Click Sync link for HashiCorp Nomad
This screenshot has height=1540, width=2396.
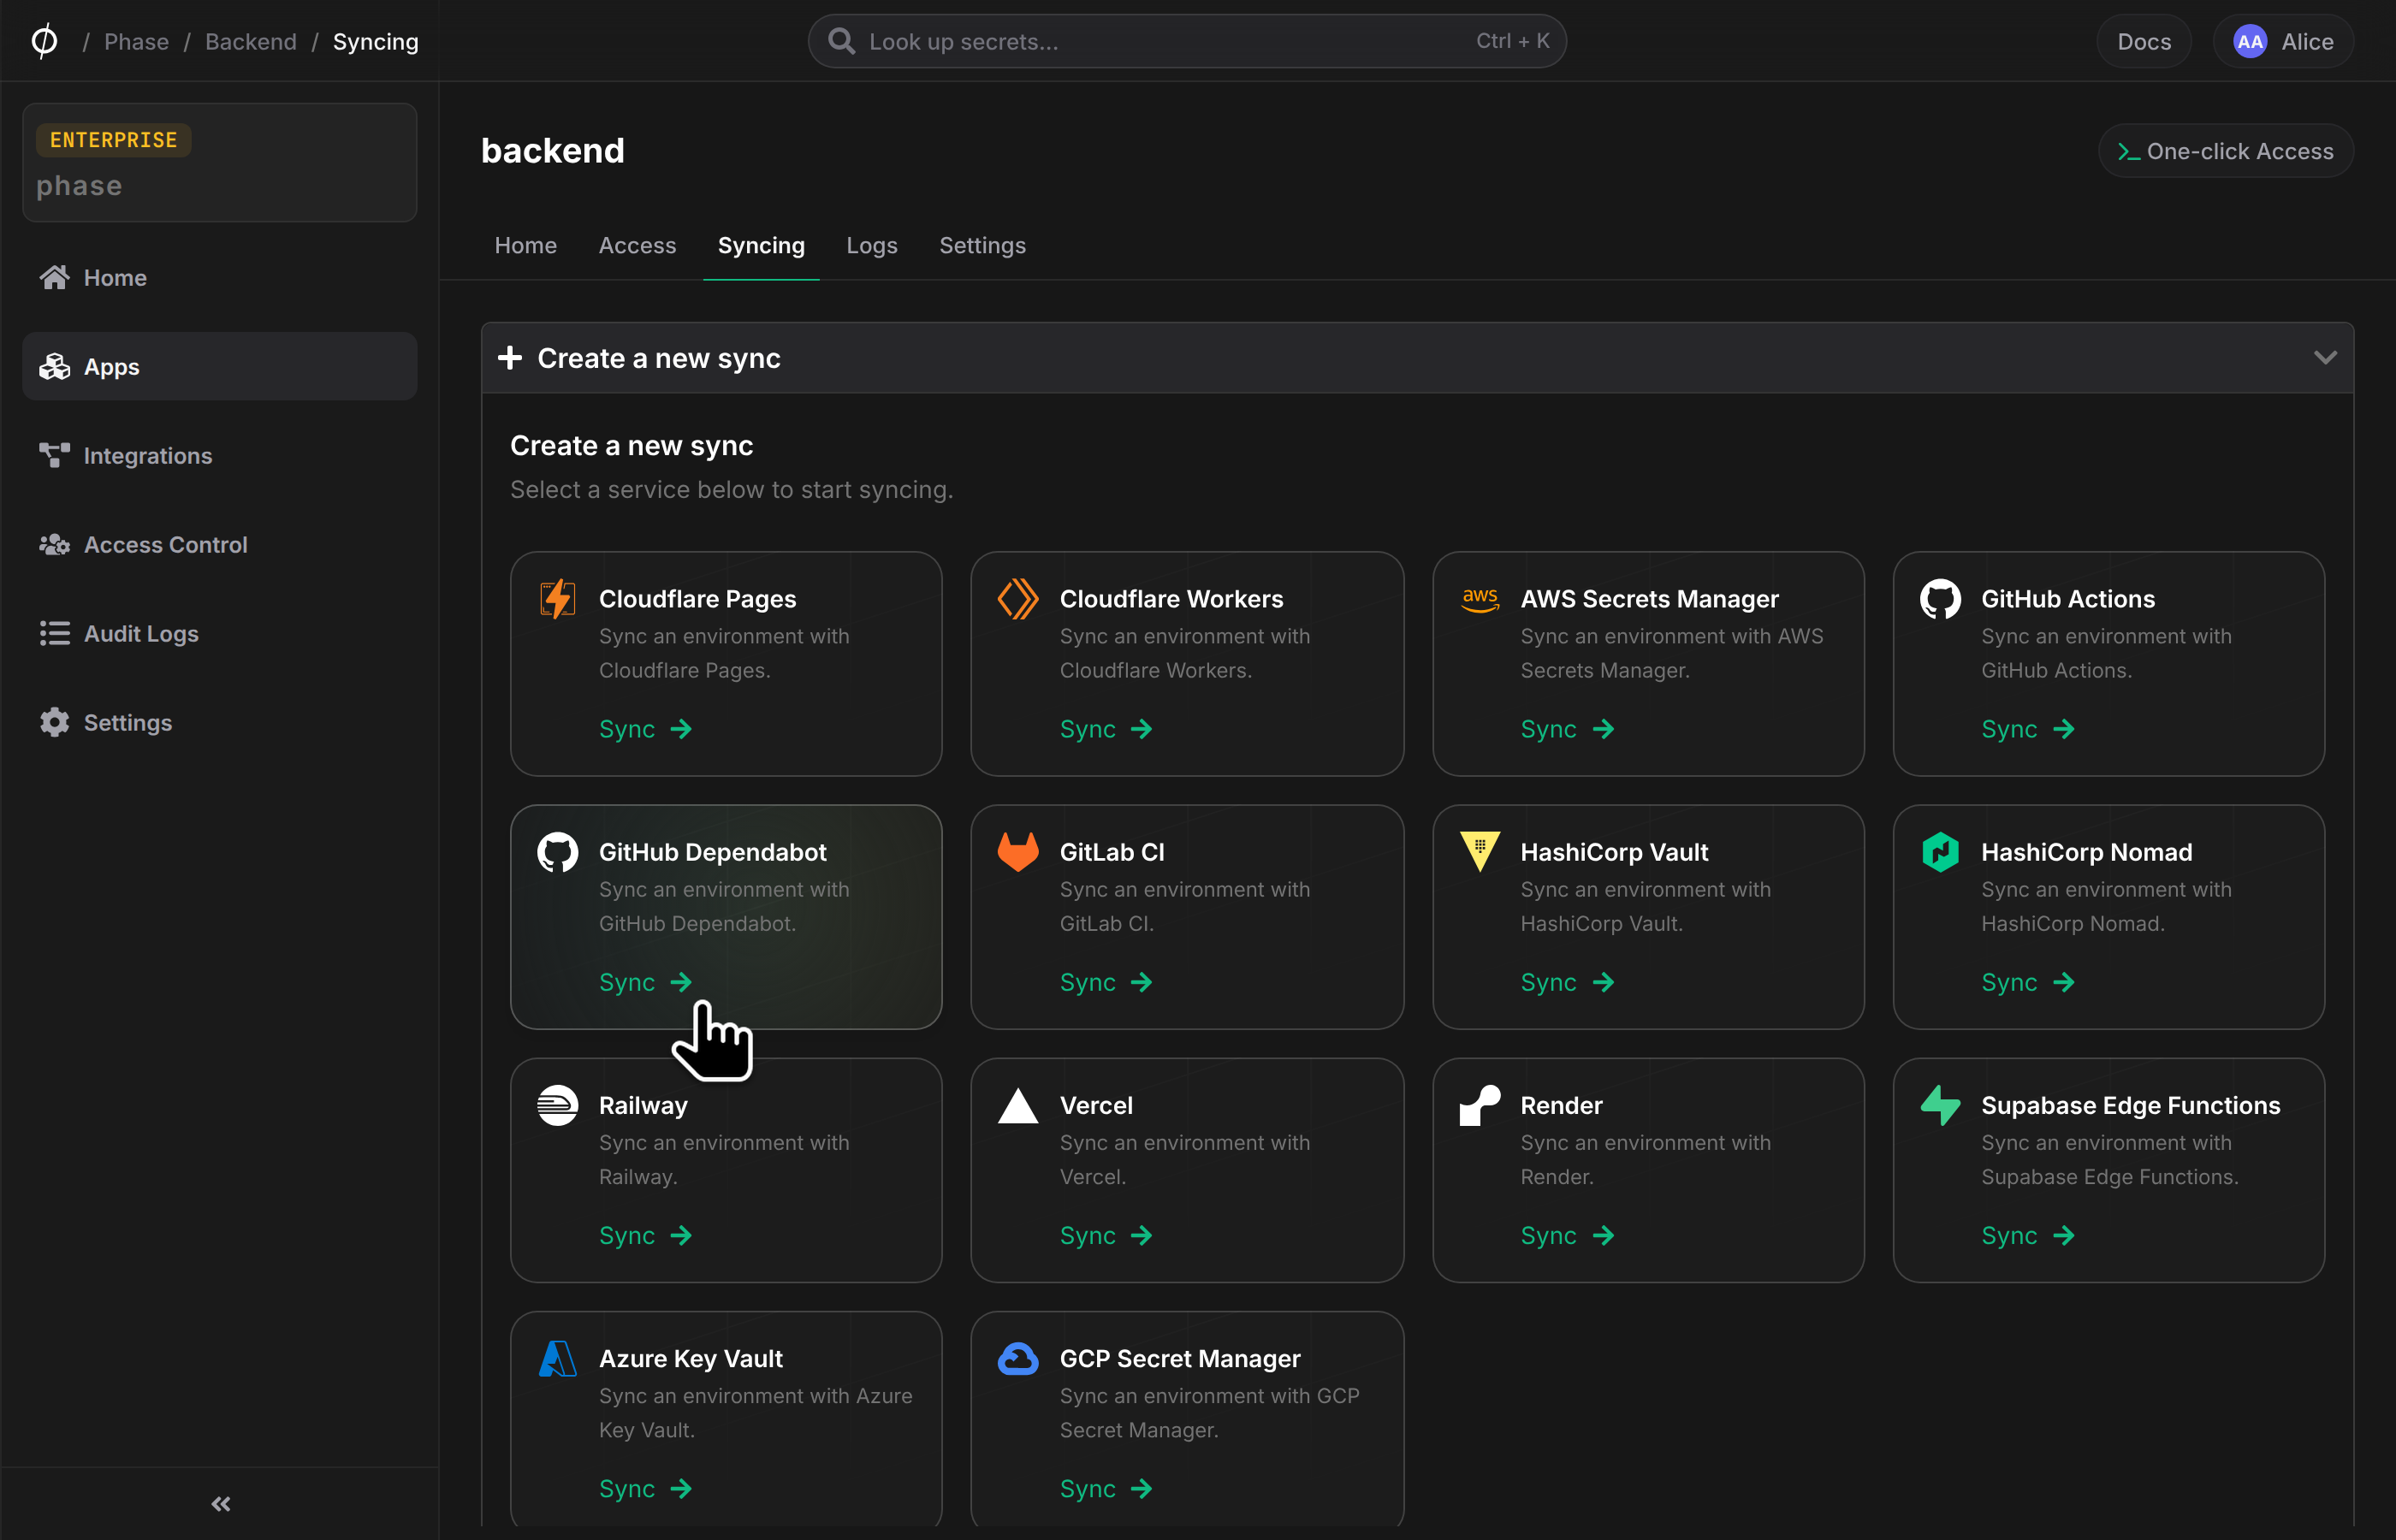point(2028,982)
